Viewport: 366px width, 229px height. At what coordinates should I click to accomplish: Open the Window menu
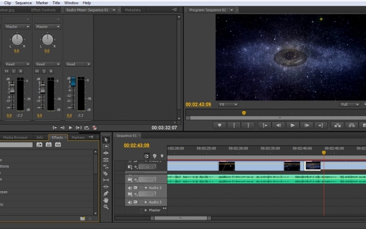(71, 3)
